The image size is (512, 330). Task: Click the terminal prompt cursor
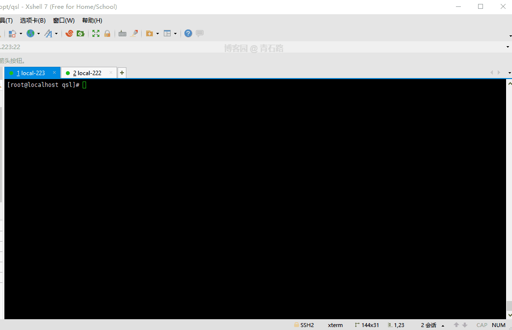85,85
